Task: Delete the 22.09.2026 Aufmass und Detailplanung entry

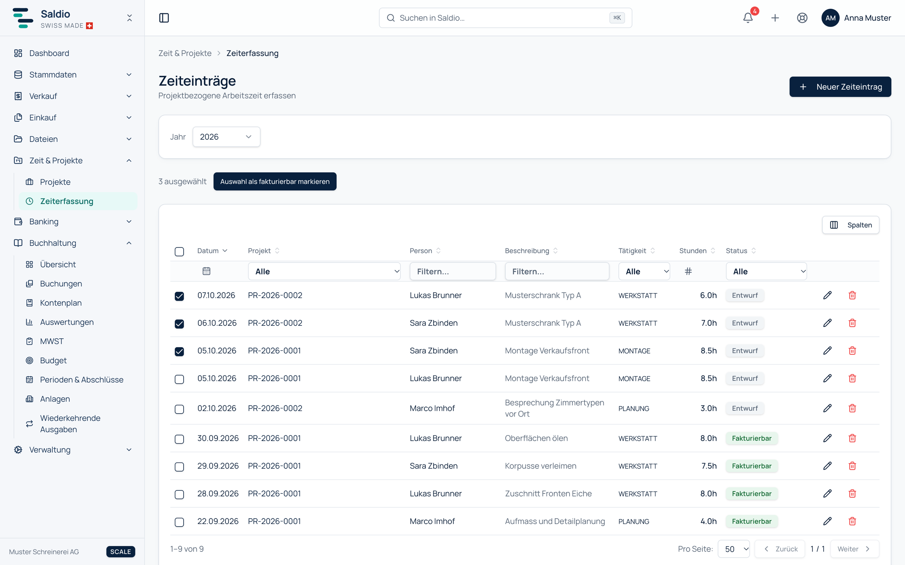Action: (x=852, y=521)
